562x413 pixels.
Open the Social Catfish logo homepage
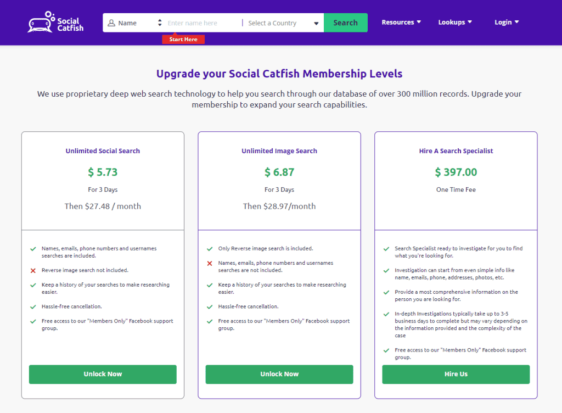coord(55,22)
